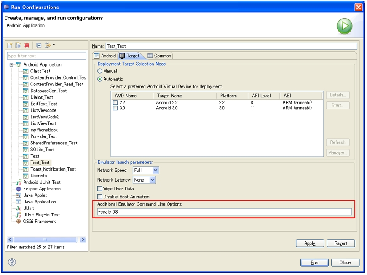The width and height of the screenshot is (367, 275).
Task: Toggle the Disable Boot Animation checkbox
Action: coord(100,197)
